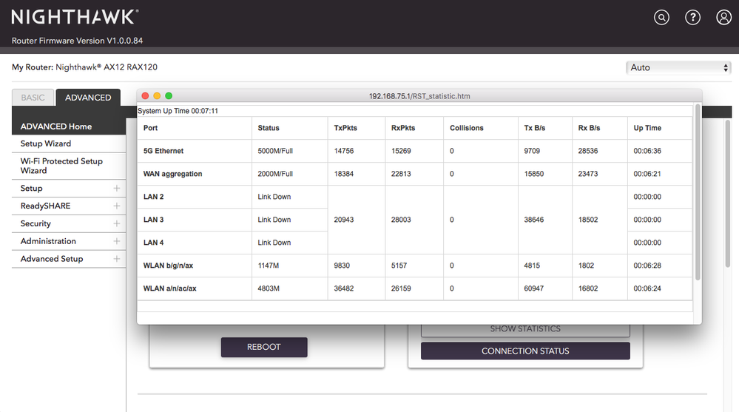The image size is (739, 412).
Task: Expand Advanced Setup plus icon
Action: (116, 260)
